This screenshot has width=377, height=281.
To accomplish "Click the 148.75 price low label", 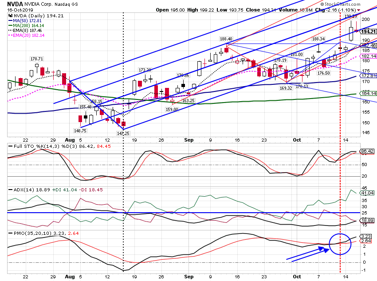I will 80,131.
